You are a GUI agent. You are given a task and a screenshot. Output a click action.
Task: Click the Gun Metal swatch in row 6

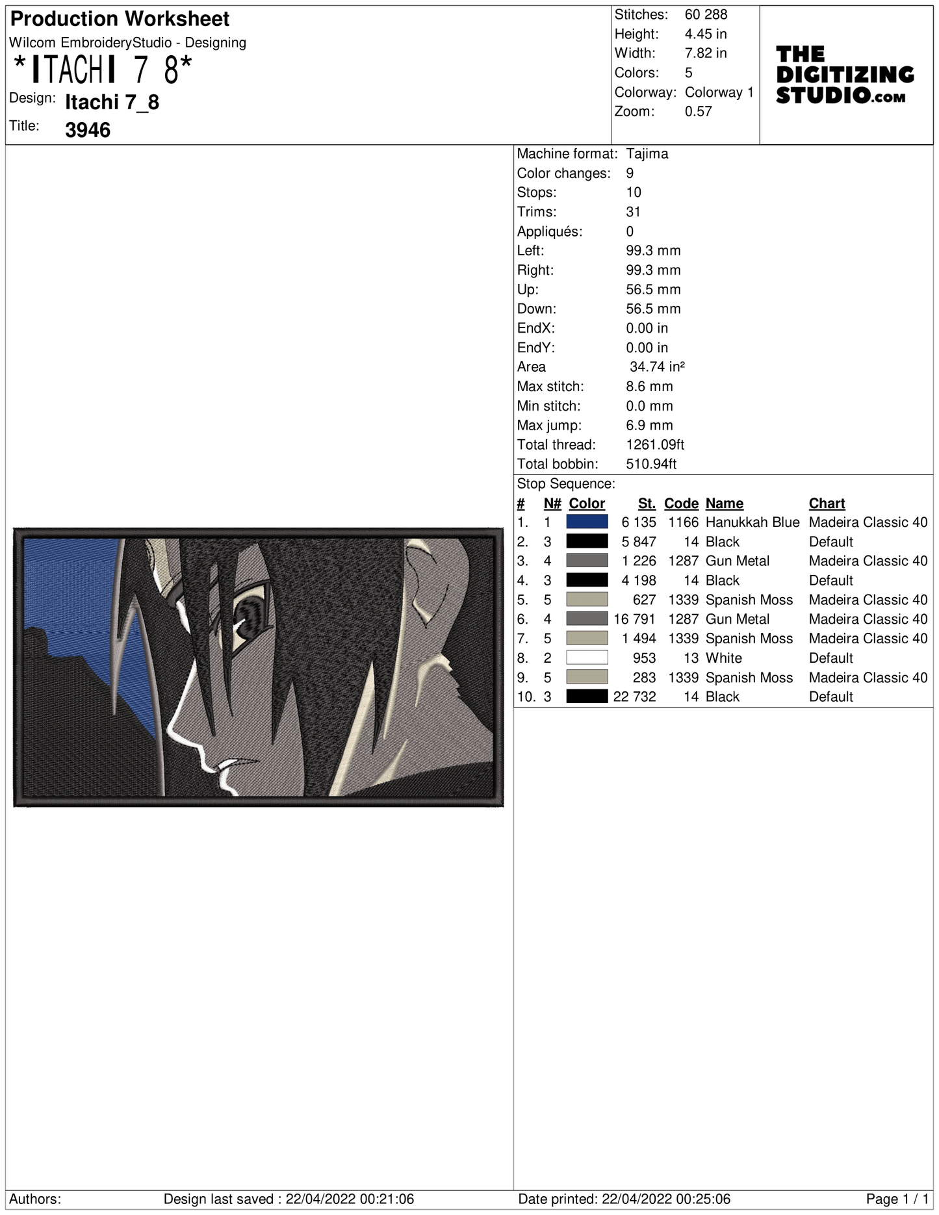point(587,619)
